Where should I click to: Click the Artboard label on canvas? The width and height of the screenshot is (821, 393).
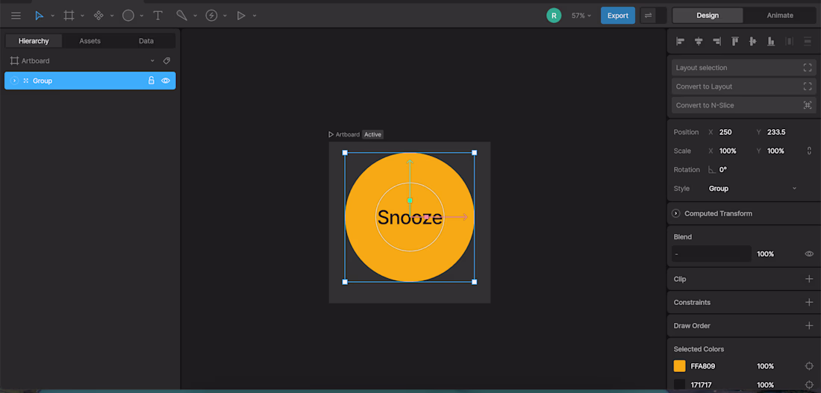pos(348,134)
